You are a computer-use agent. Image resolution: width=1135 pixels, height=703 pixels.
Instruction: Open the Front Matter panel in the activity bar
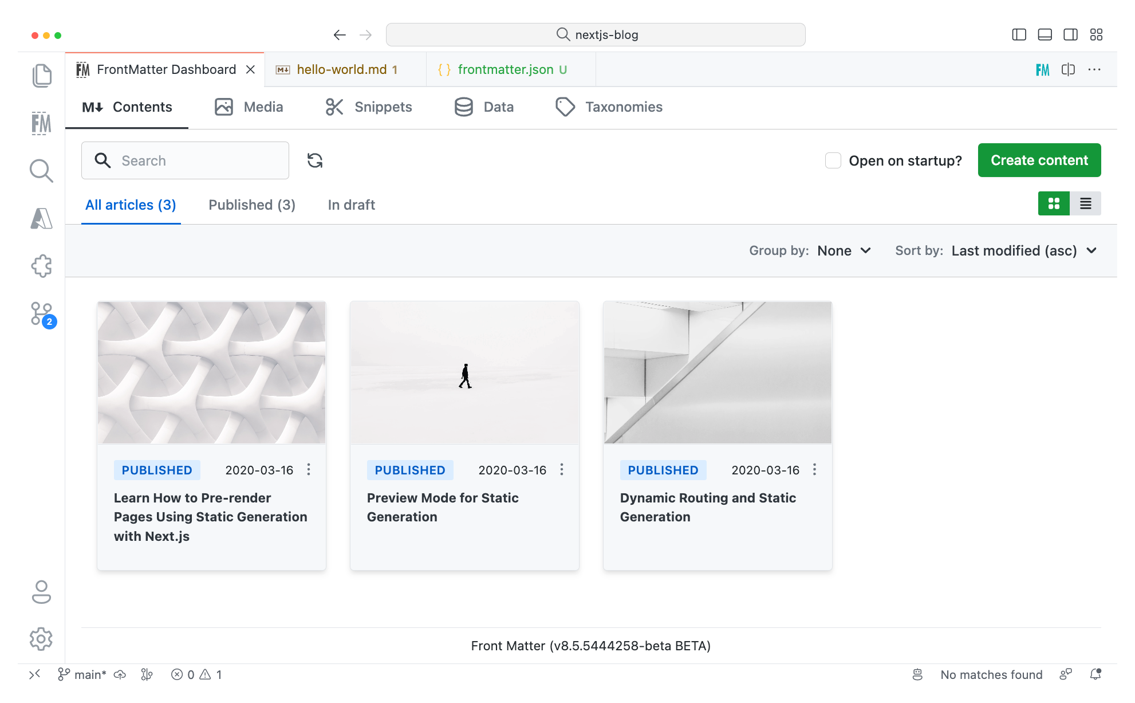[41, 123]
